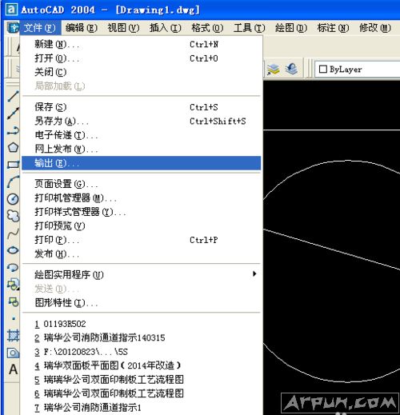Open recent file 6 瑞瑞华公司双面印制板工艺流程图
The width and height of the screenshot is (400, 415).
(x=142, y=393)
